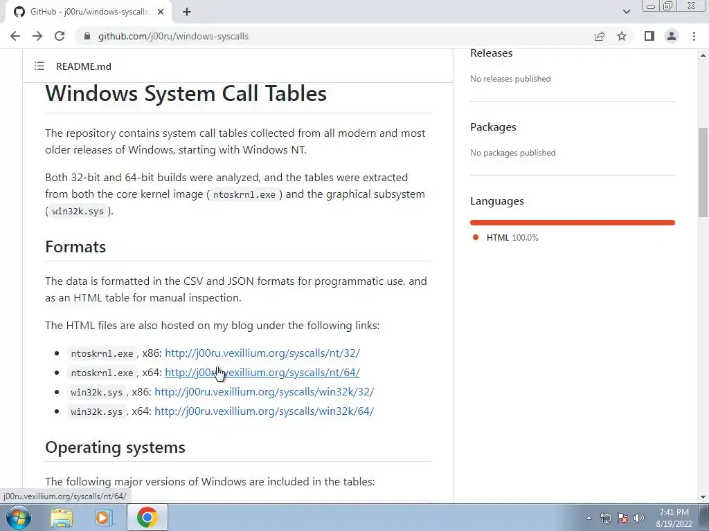The height and width of the screenshot is (531, 709).
Task: Open a new browser tab
Action: coord(187,12)
